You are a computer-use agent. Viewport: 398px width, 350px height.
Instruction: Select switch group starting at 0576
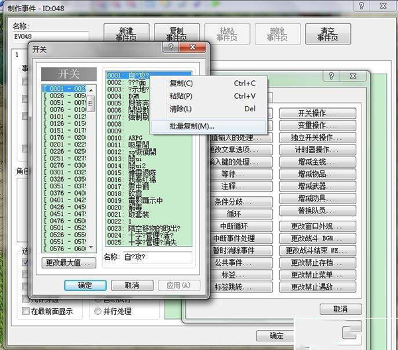(64, 249)
